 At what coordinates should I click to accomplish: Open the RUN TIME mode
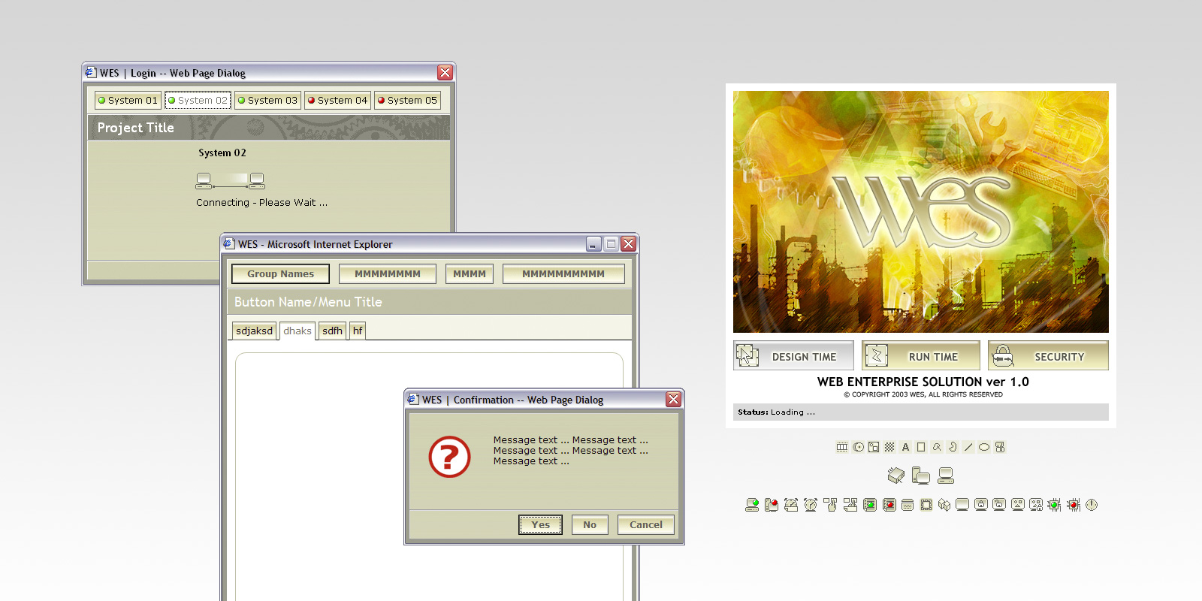click(x=921, y=356)
